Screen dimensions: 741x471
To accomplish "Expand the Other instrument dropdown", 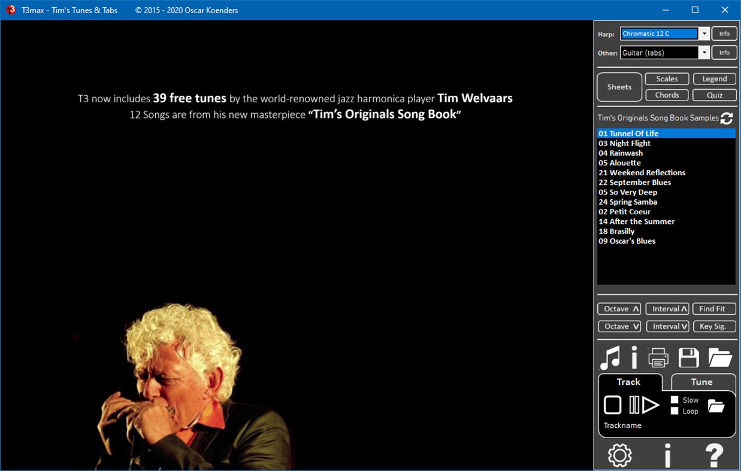I will (x=703, y=53).
